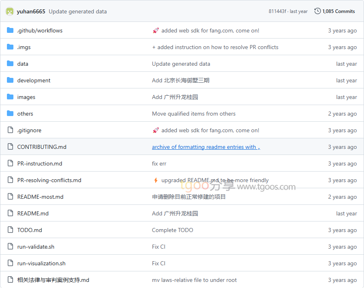The width and height of the screenshot is (364, 288).
Task: Open the .imgs folder
Action: click(24, 47)
